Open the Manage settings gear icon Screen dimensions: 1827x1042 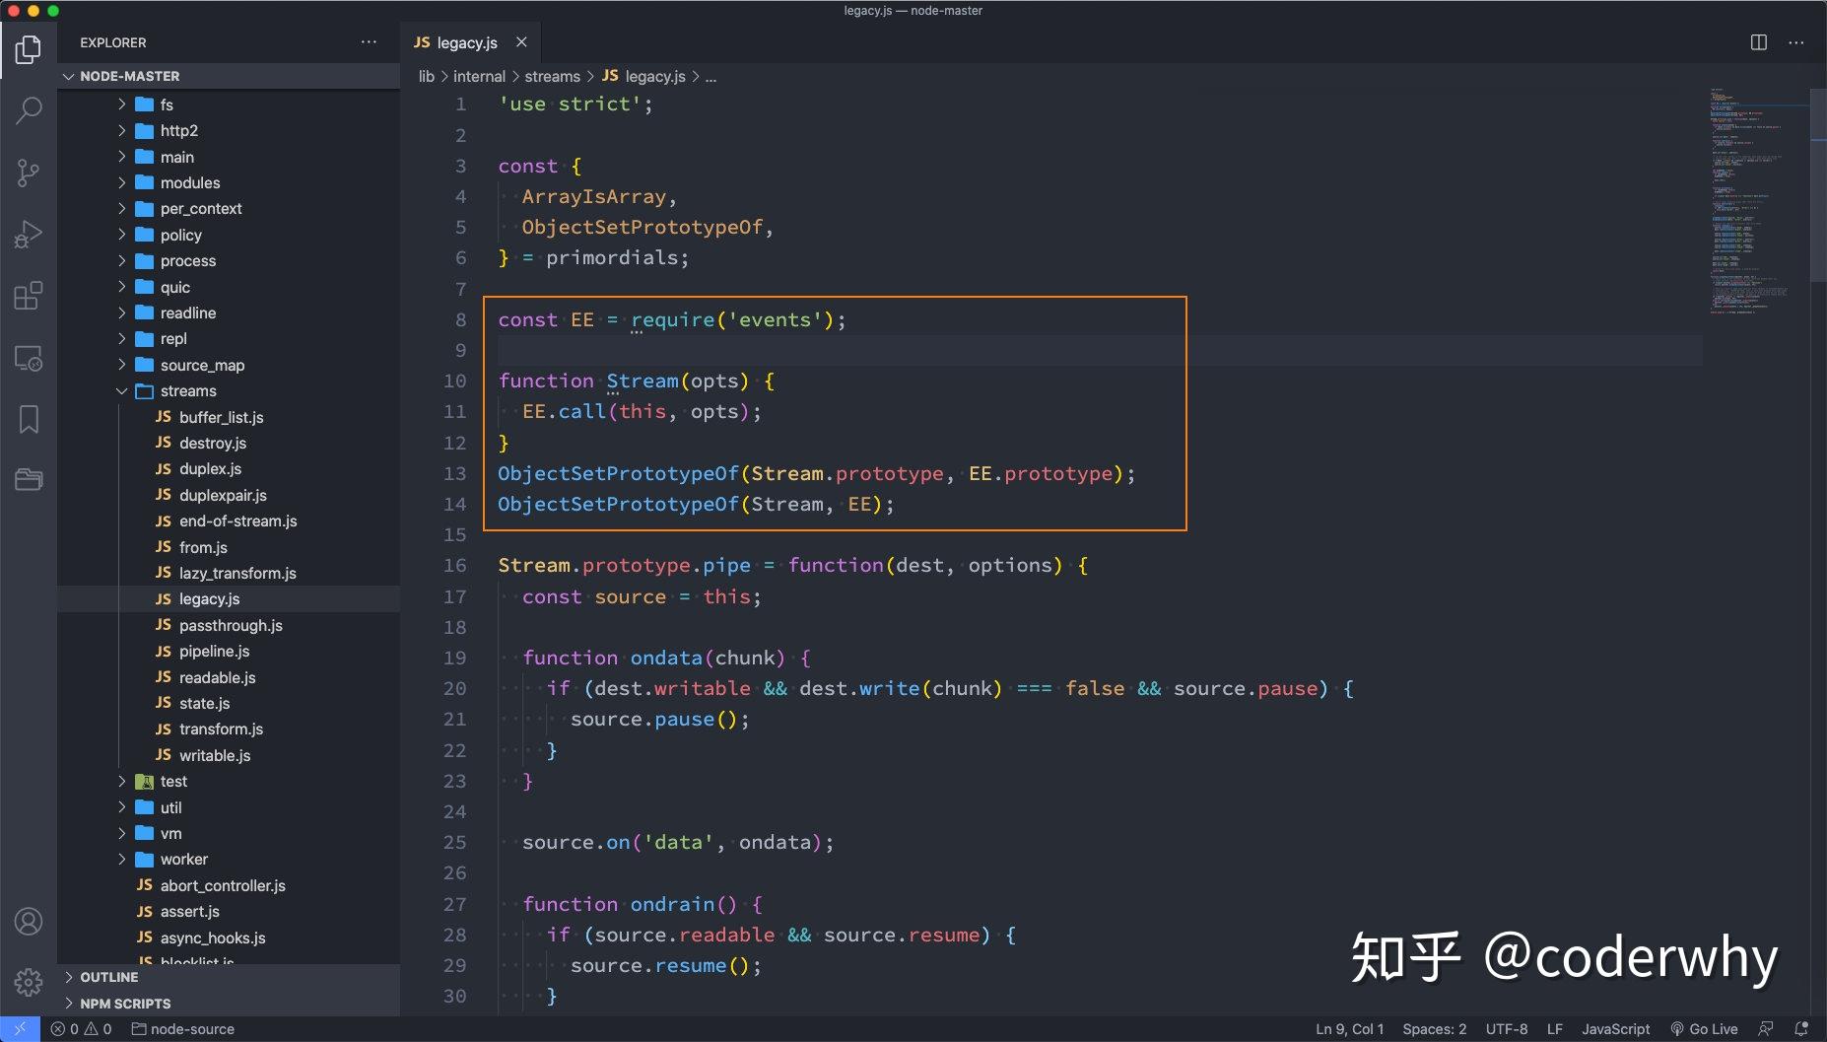29,983
